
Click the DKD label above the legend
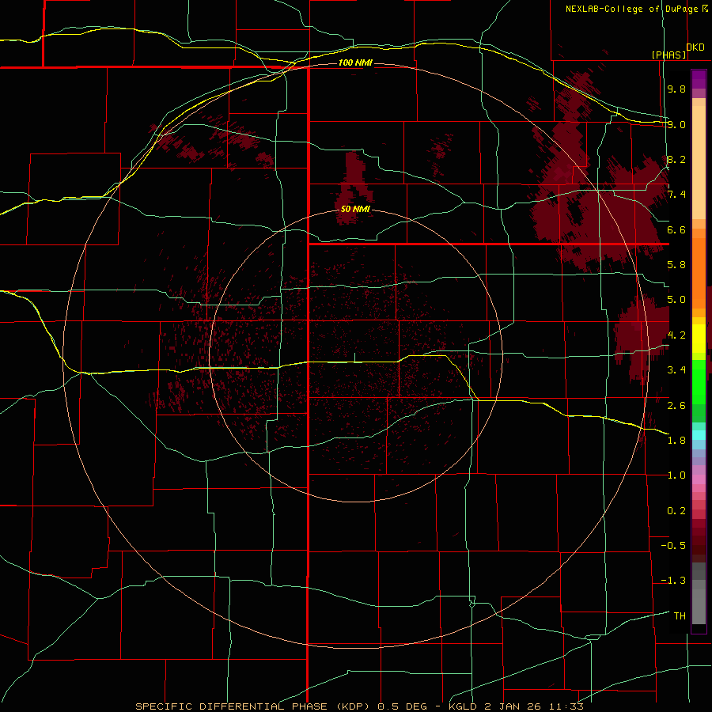(695, 47)
